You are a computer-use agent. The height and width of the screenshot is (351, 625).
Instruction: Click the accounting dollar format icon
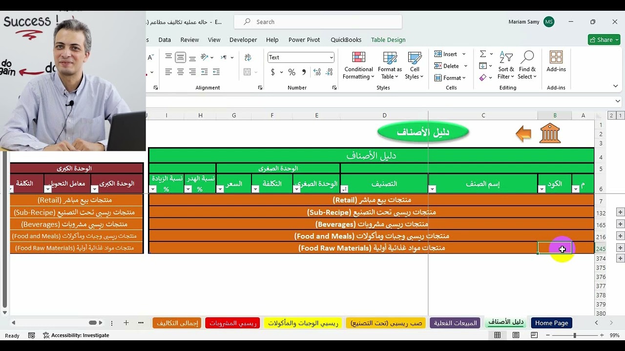[272, 72]
